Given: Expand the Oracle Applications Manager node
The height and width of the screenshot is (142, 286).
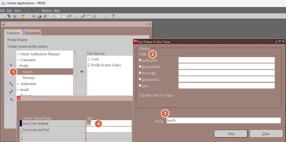Looking at the screenshot, I should coord(18,54).
